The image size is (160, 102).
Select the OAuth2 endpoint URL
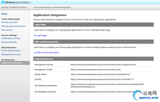click(x=102, y=79)
